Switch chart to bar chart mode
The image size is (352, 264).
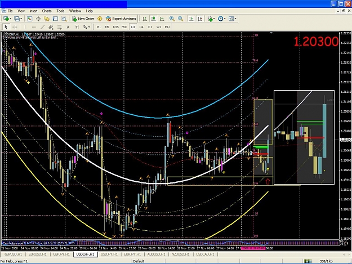tap(145, 19)
